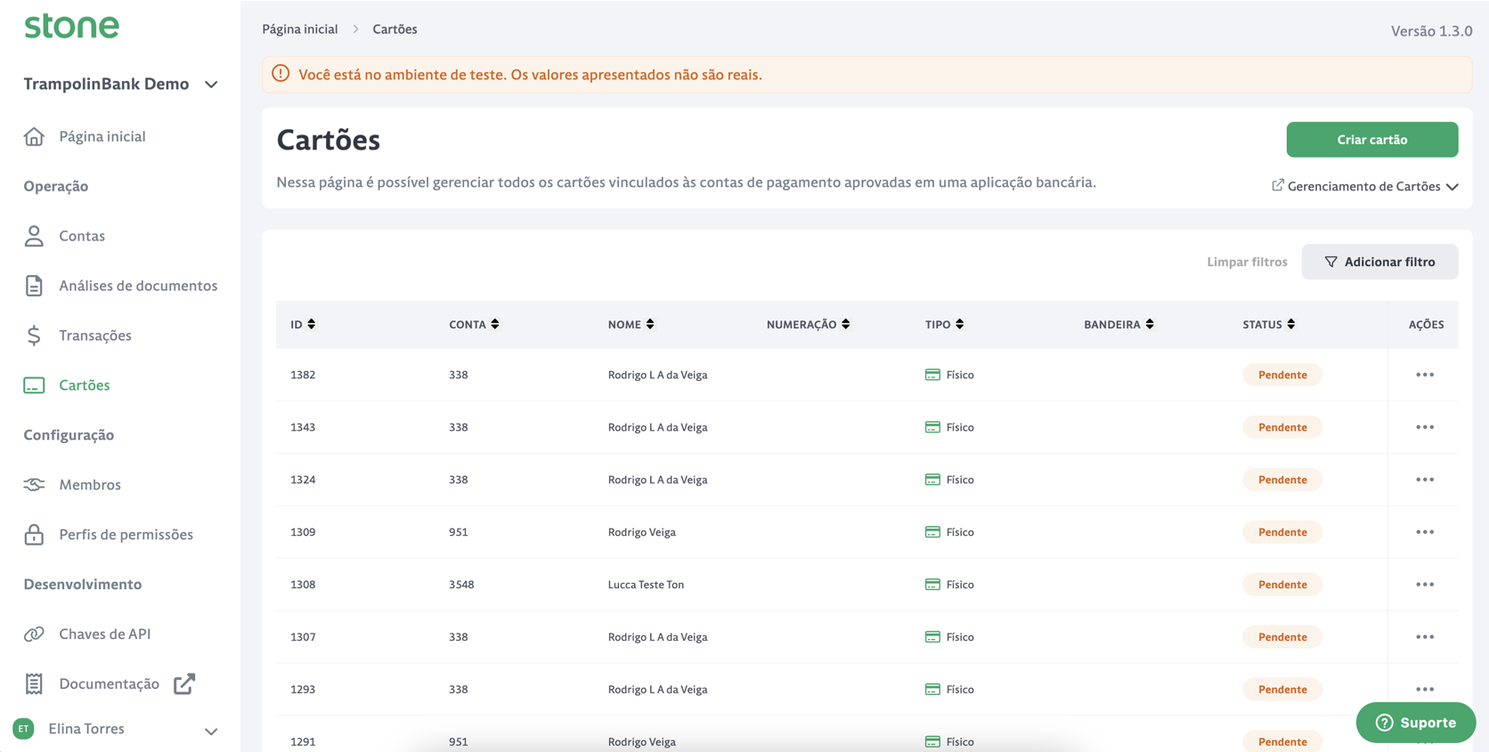Screen dimensions: 1489x752
Task: Click the ID cell 1324
Action: click(x=303, y=480)
